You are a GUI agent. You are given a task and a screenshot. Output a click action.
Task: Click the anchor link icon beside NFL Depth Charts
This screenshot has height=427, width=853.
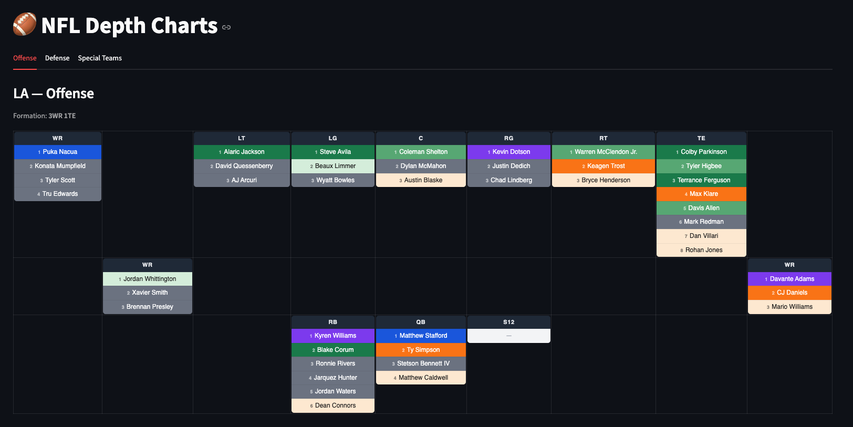pos(226,27)
